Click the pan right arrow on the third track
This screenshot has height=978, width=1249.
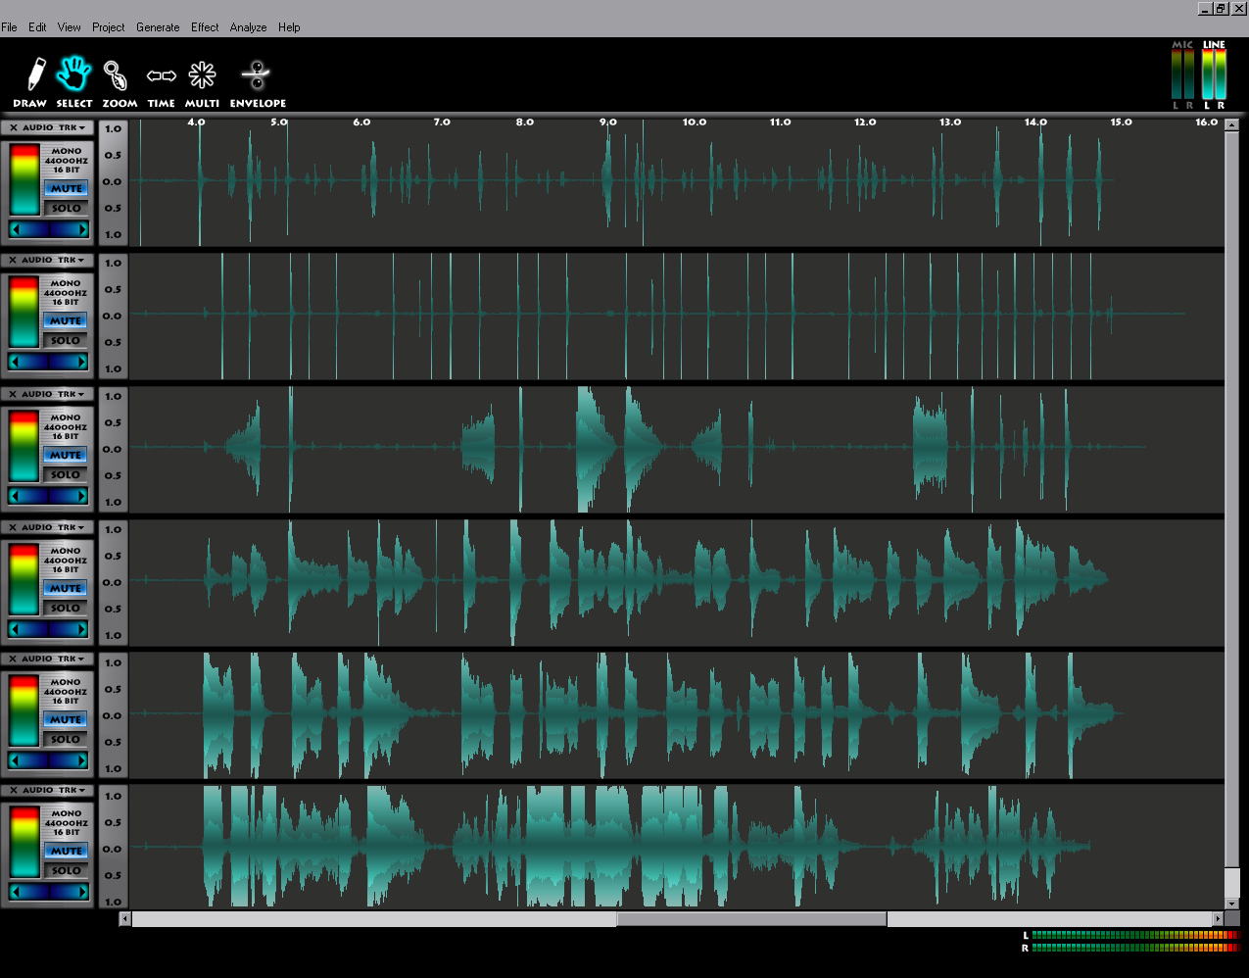point(82,496)
